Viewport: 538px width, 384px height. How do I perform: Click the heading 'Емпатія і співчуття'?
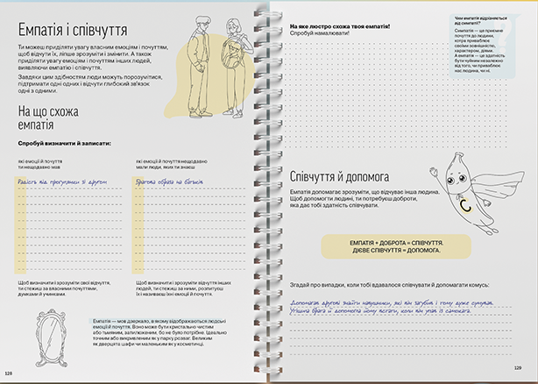tap(73, 30)
